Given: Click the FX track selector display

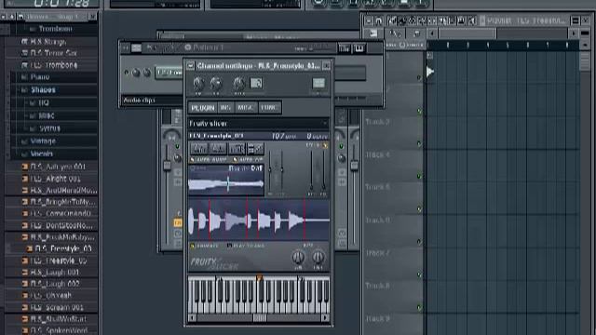Looking at the screenshot, I should (318, 83).
